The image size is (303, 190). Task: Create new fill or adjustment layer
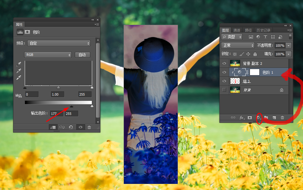tap(258, 117)
